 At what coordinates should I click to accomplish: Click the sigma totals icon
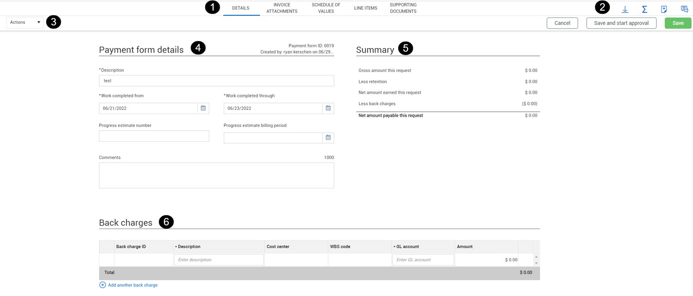click(x=644, y=9)
